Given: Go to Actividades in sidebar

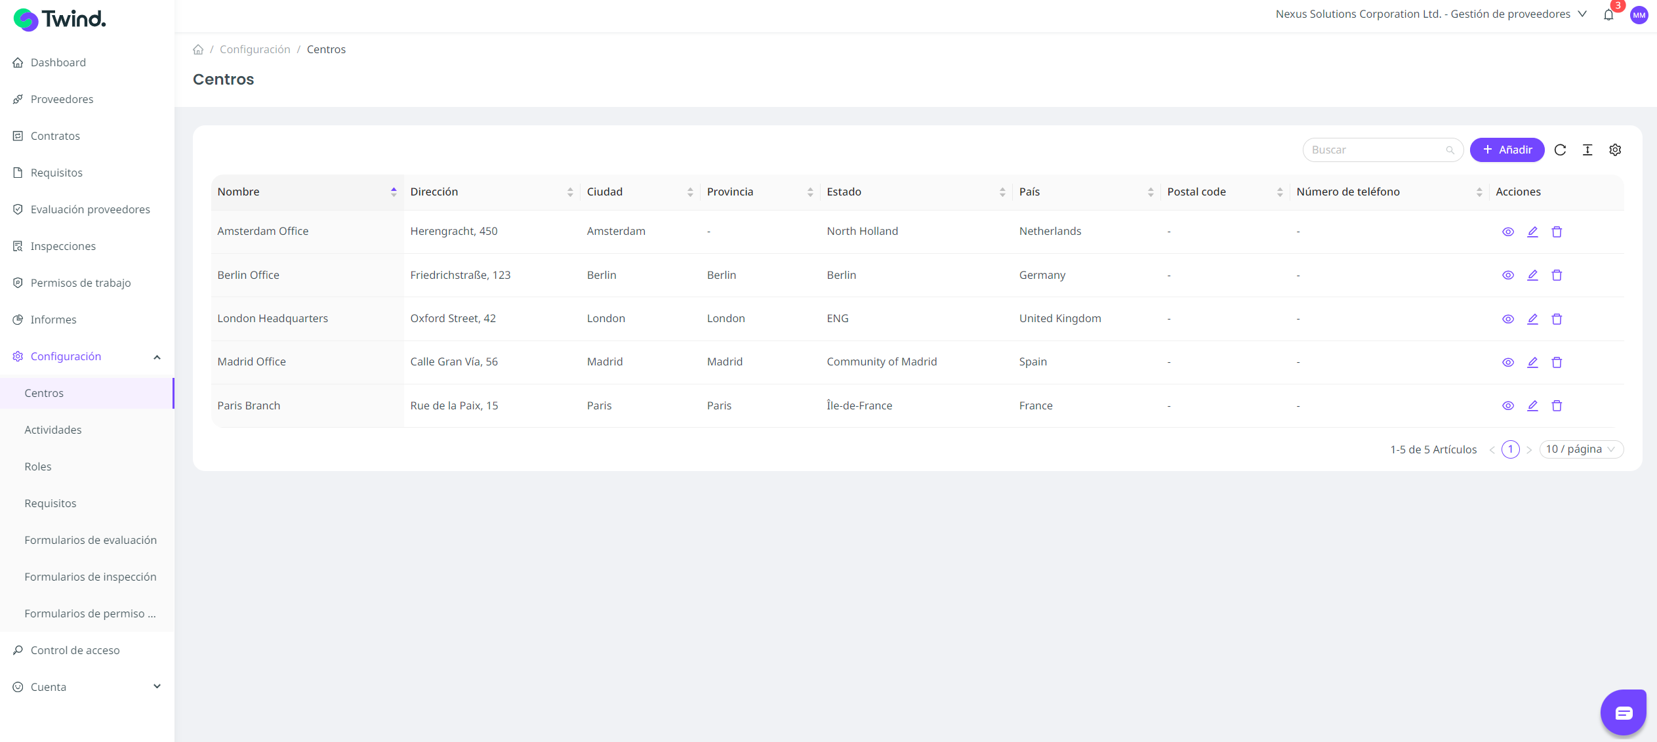Looking at the screenshot, I should click(53, 430).
